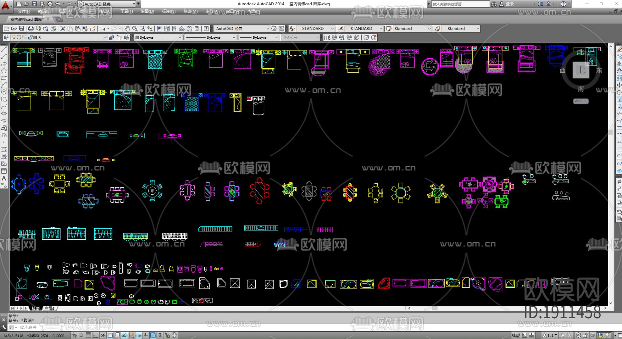Image resolution: width=622 pixels, height=339 pixels.
Task: Open the Layer Properties Manager icon
Action: 6,37
